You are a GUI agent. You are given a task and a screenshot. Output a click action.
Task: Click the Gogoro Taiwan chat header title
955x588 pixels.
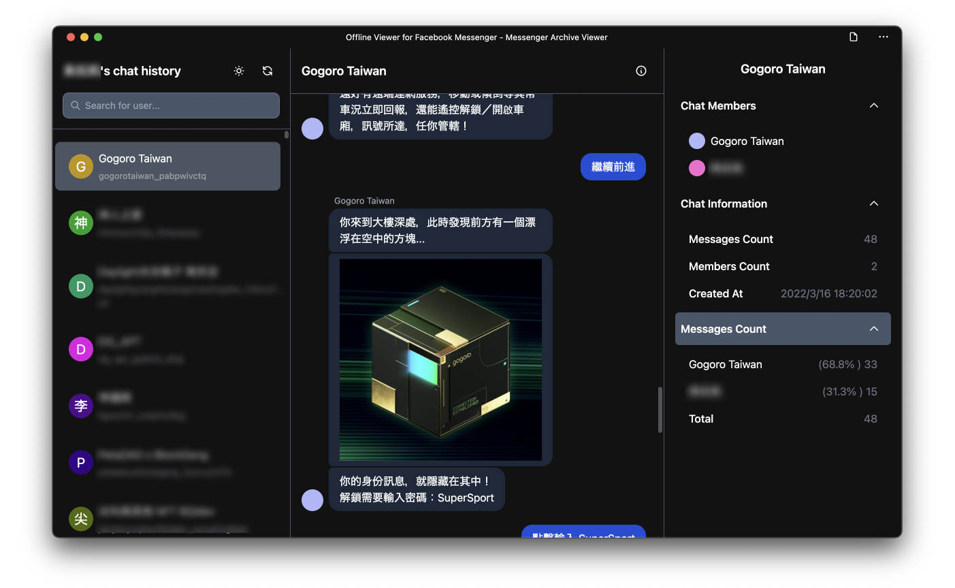click(344, 71)
